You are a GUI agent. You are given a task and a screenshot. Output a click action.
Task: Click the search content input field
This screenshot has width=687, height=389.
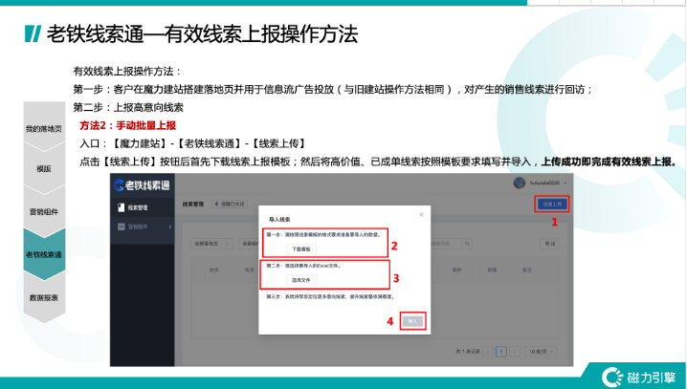tap(446, 244)
